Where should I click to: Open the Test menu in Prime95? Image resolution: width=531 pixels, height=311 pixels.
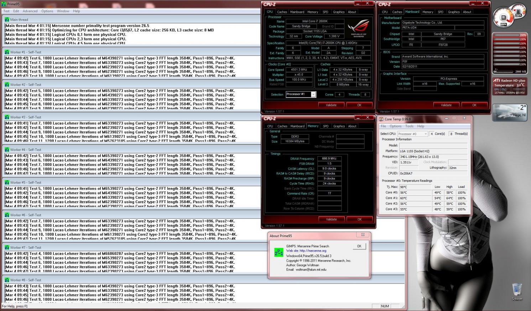pyautogui.click(x=6, y=11)
